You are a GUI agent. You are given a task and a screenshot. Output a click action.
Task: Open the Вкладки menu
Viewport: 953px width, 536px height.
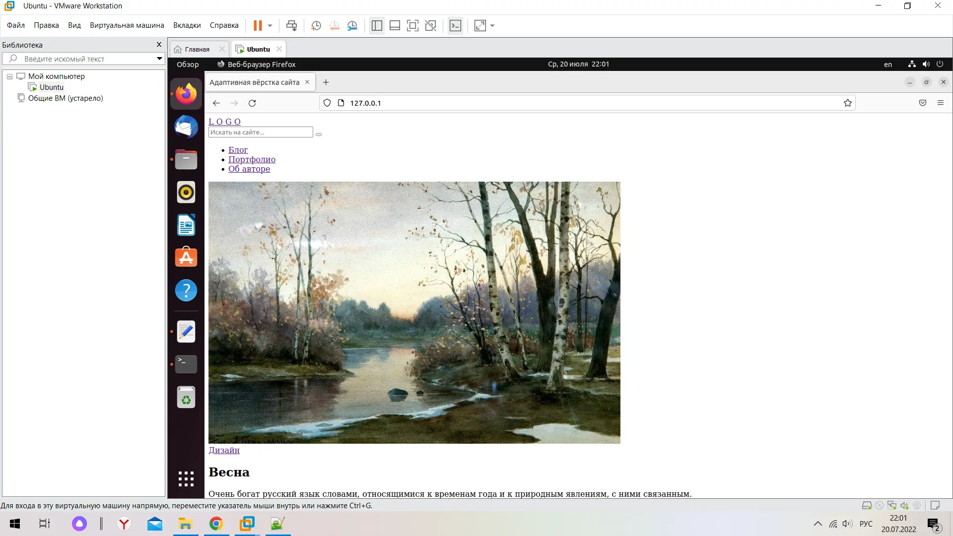click(x=187, y=25)
